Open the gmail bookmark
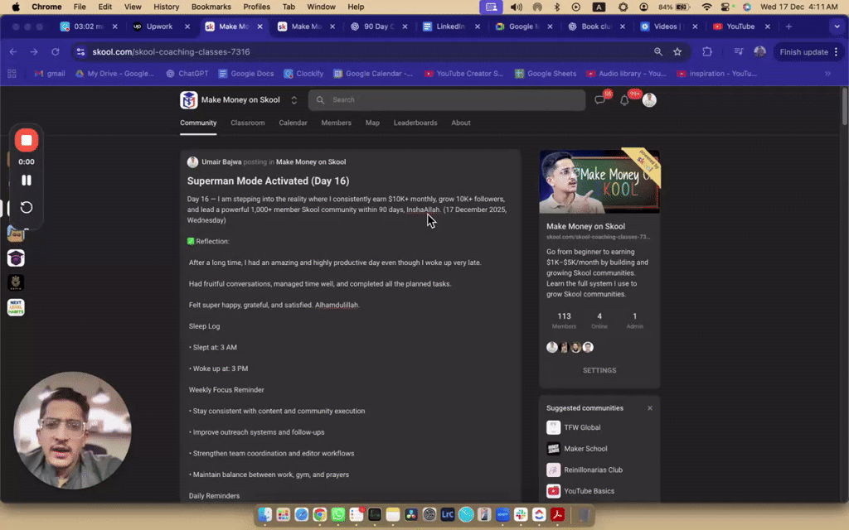 [x=50, y=74]
